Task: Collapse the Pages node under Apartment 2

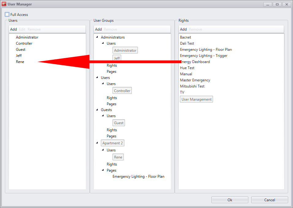Action: tap(103, 170)
